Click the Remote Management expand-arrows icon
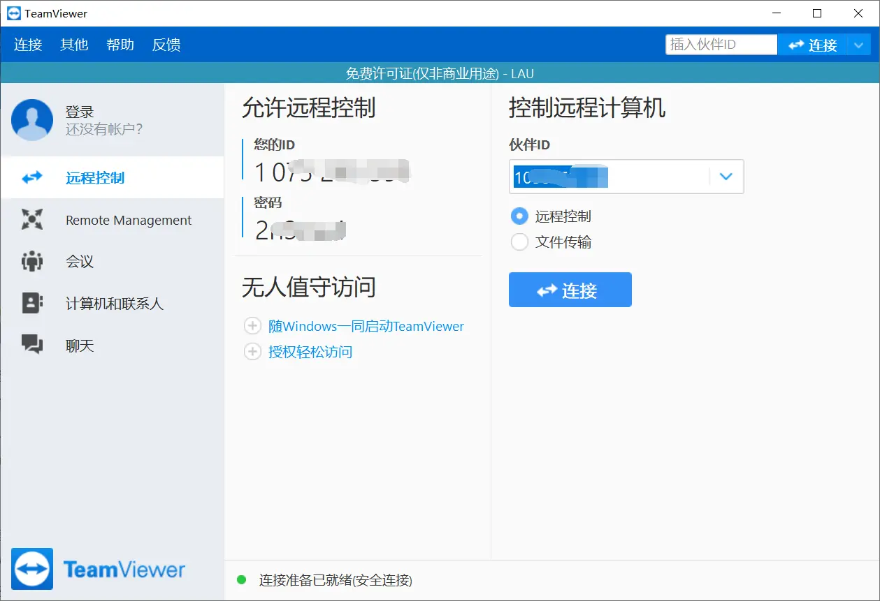This screenshot has height=601, width=880. [32, 220]
